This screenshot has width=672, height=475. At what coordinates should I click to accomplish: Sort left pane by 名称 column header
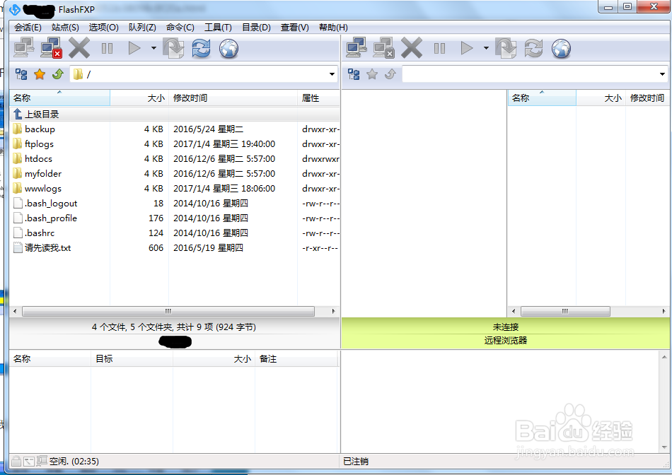click(60, 98)
